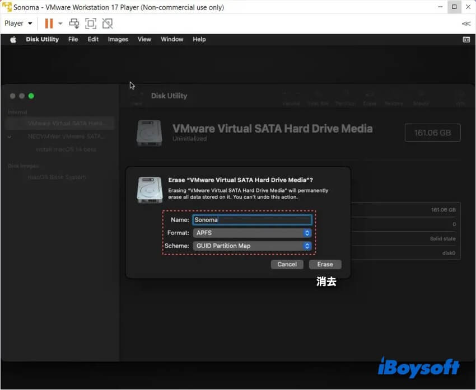Image resolution: width=476 pixels, height=390 pixels.
Task: Open the Disk Utility menu
Action: click(x=42, y=39)
